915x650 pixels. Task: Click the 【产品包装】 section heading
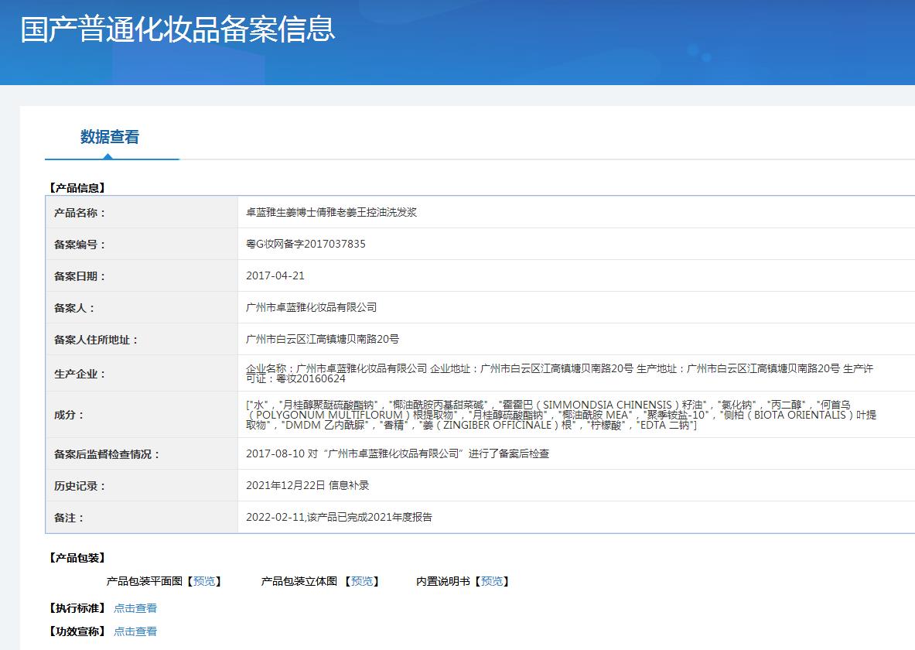pyautogui.click(x=77, y=558)
